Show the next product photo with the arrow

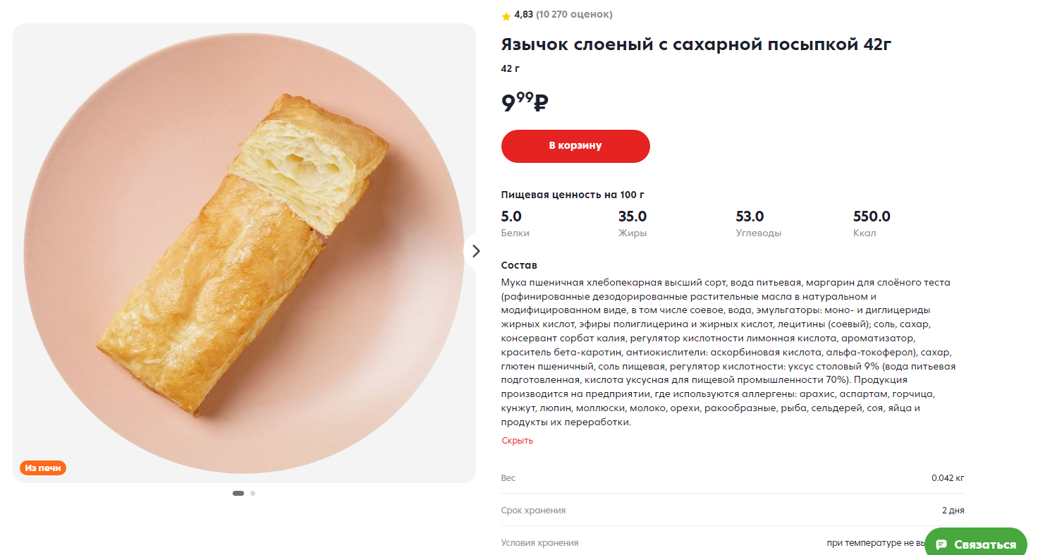476,251
